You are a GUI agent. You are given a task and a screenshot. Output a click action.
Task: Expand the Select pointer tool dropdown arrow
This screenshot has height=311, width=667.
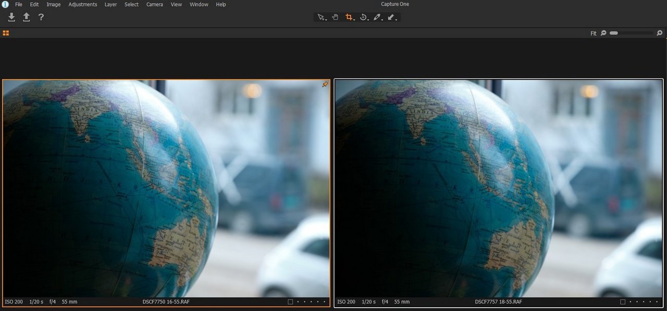(x=326, y=19)
